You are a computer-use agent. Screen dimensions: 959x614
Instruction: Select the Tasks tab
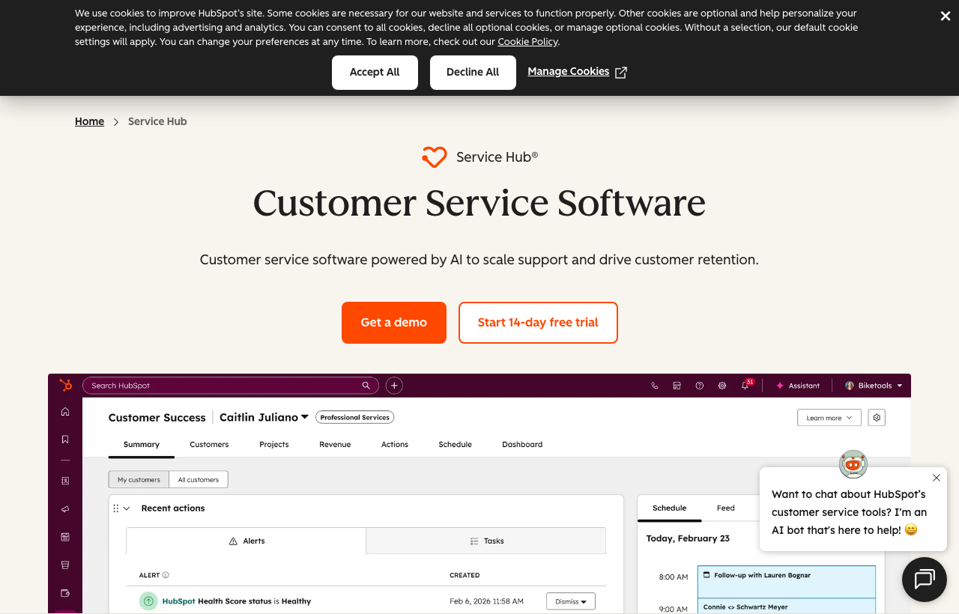click(x=486, y=541)
